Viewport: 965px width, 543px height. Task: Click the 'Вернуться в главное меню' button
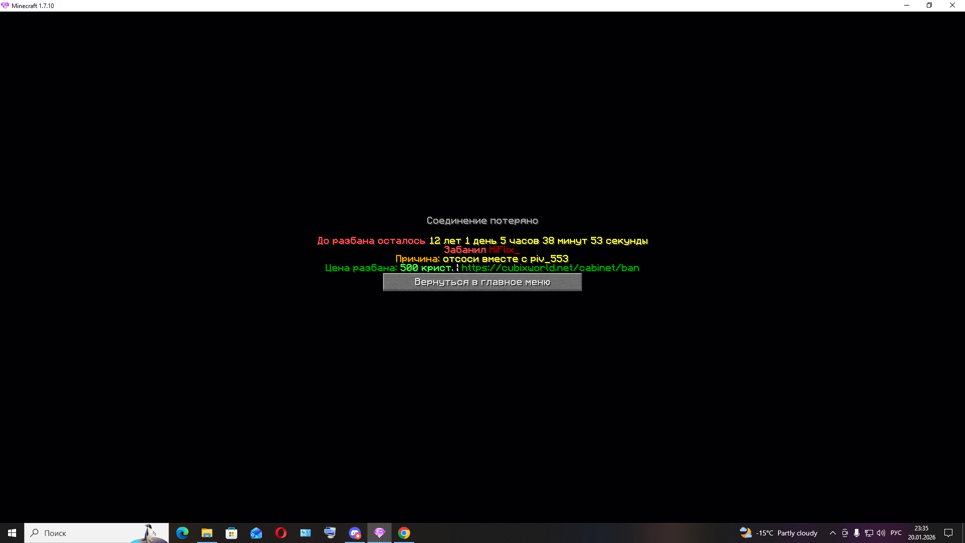482,282
